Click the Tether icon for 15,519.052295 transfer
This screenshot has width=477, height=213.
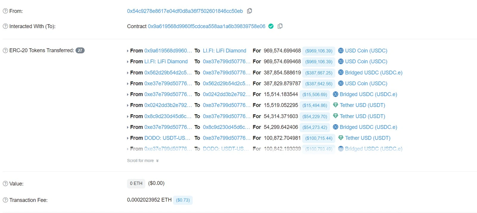coord(335,105)
